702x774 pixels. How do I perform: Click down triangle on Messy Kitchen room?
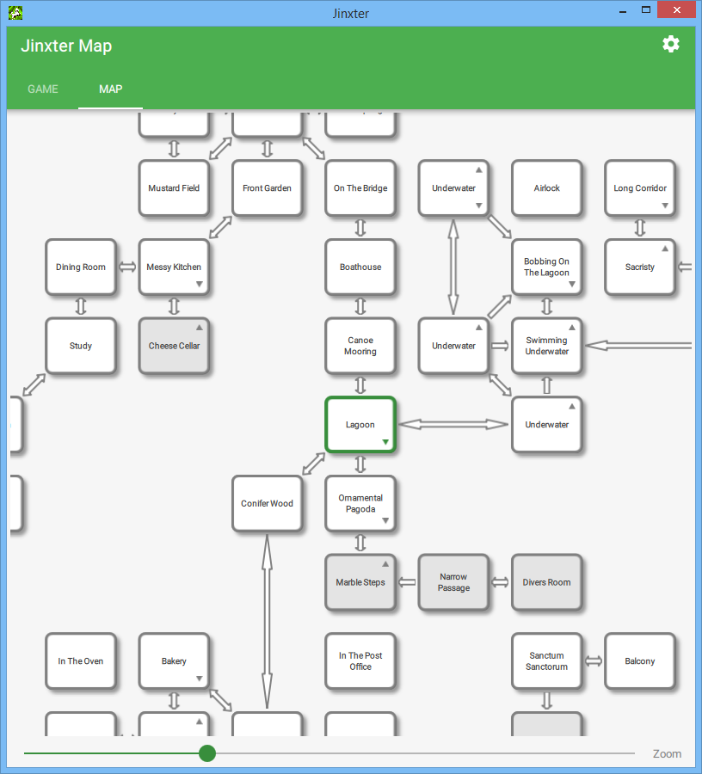pyautogui.click(x=200, y=285)
